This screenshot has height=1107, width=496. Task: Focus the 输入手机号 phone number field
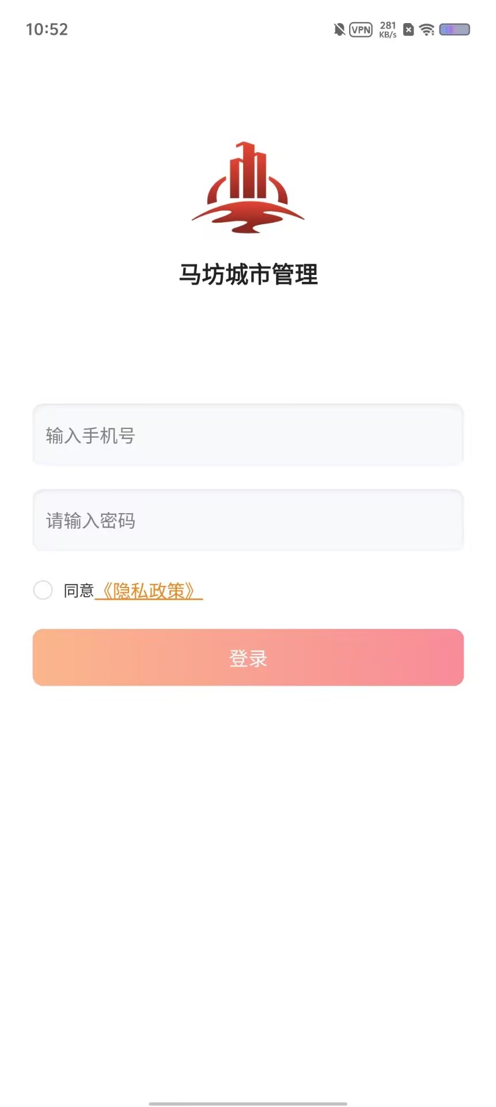tap(248, 435)
